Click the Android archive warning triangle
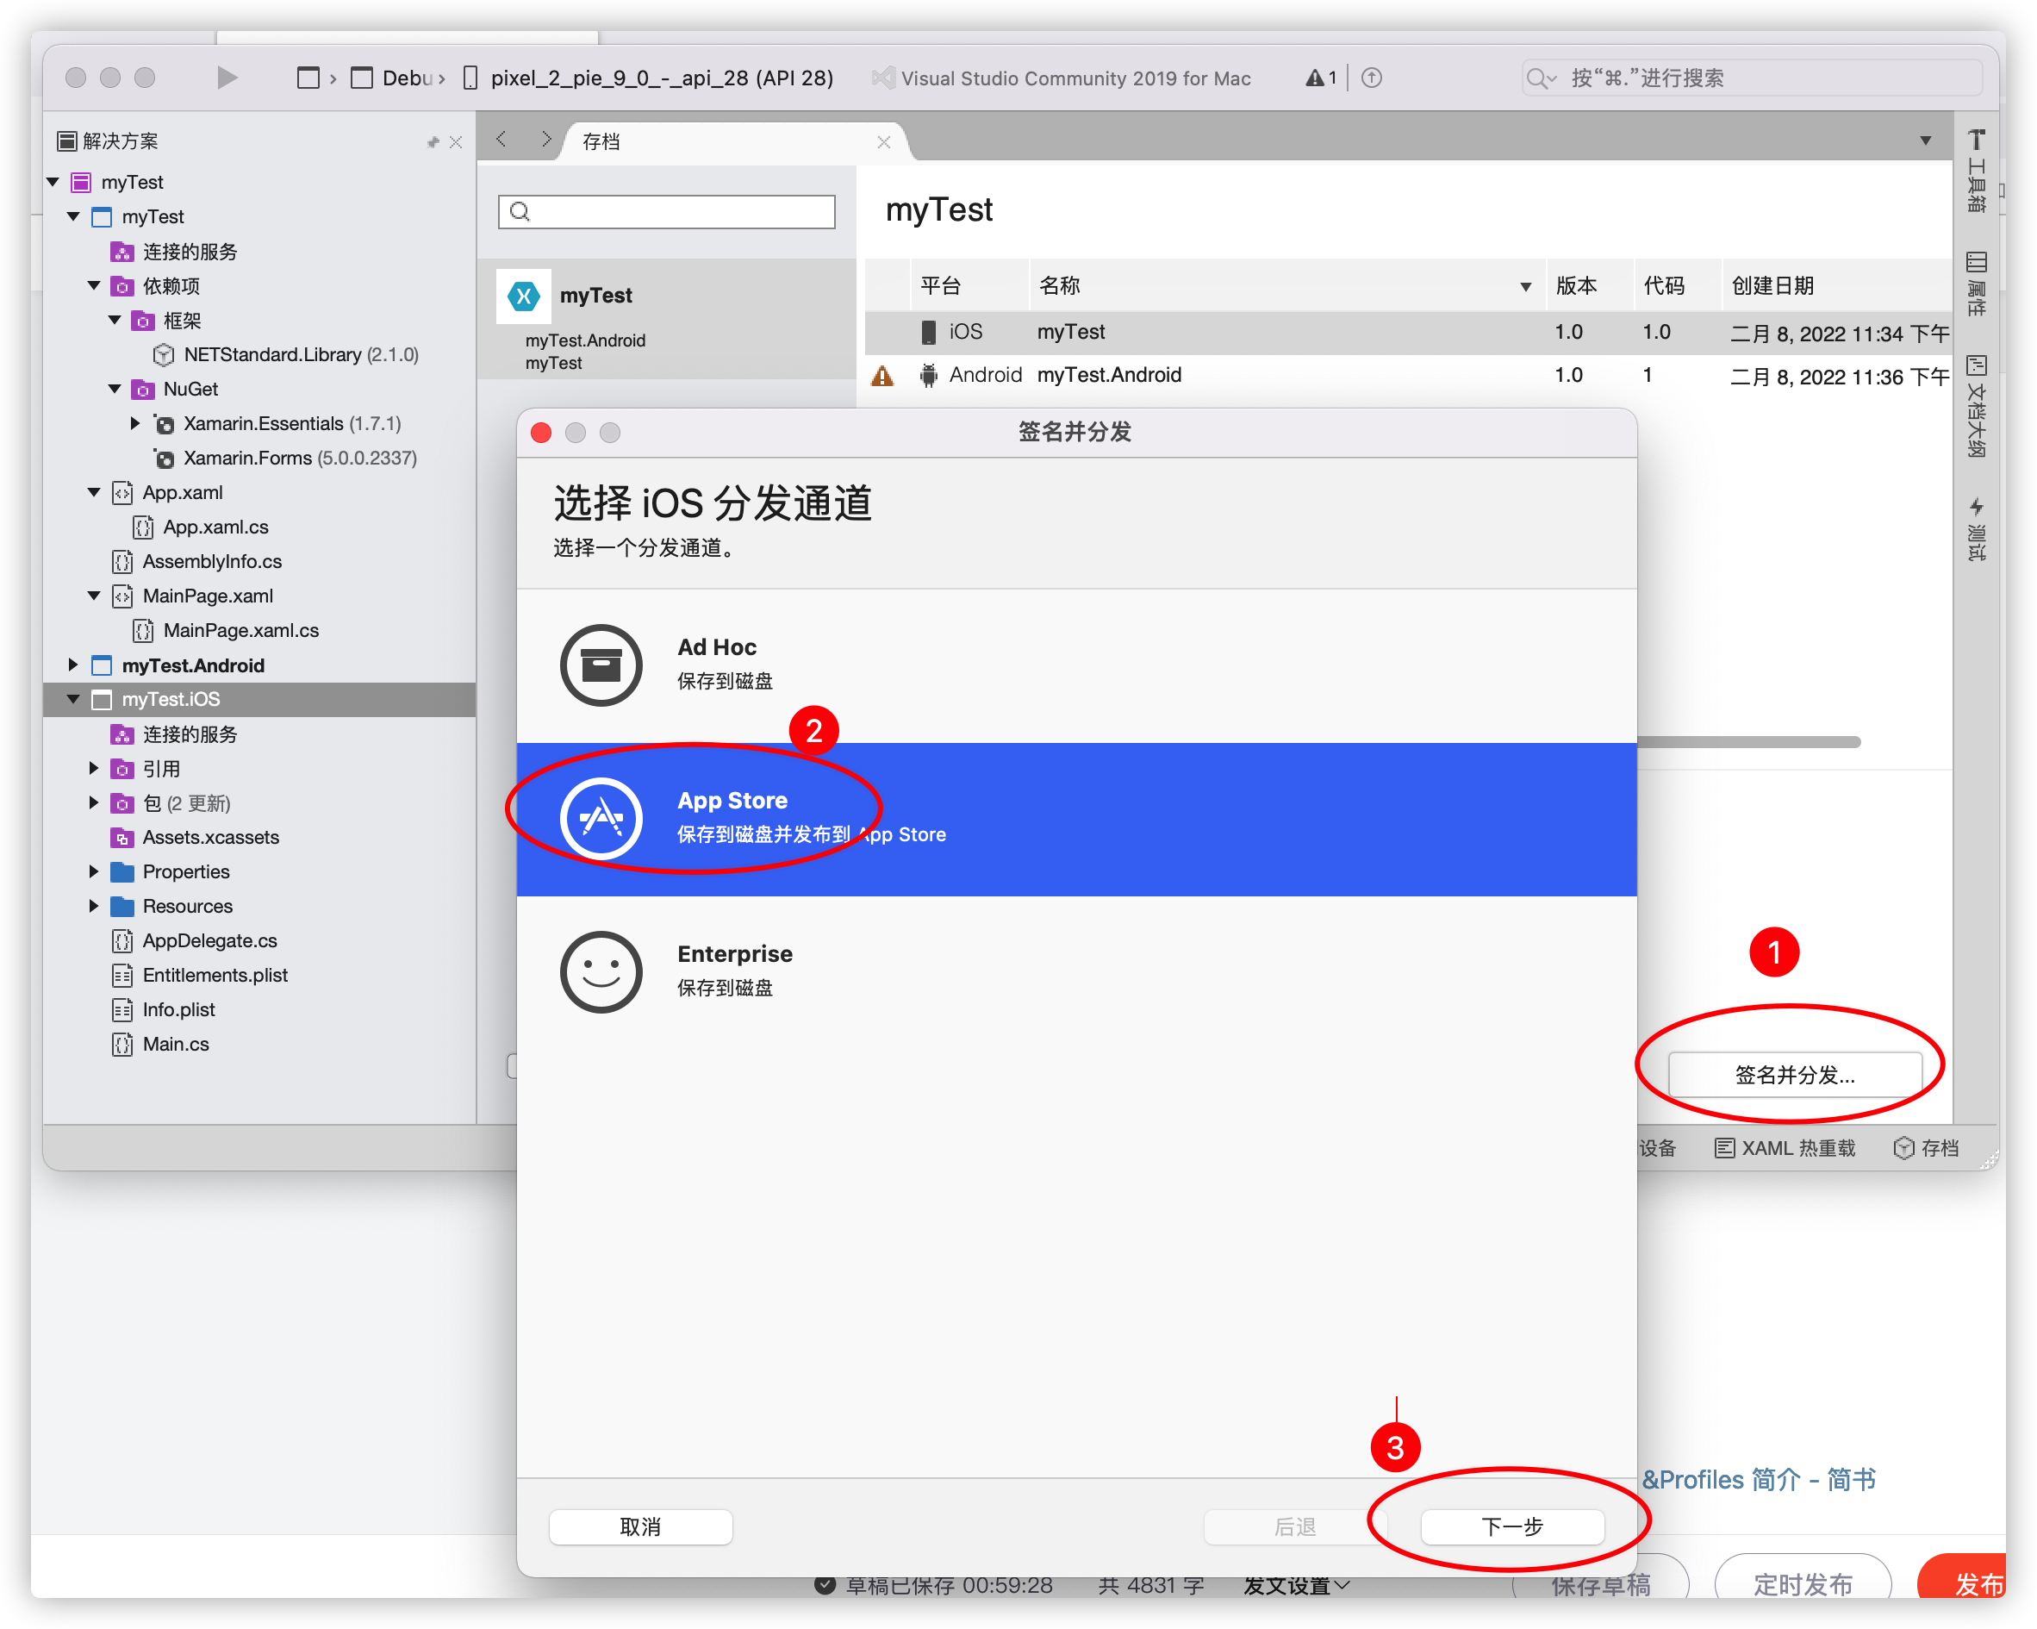 (x=882, y=376)
